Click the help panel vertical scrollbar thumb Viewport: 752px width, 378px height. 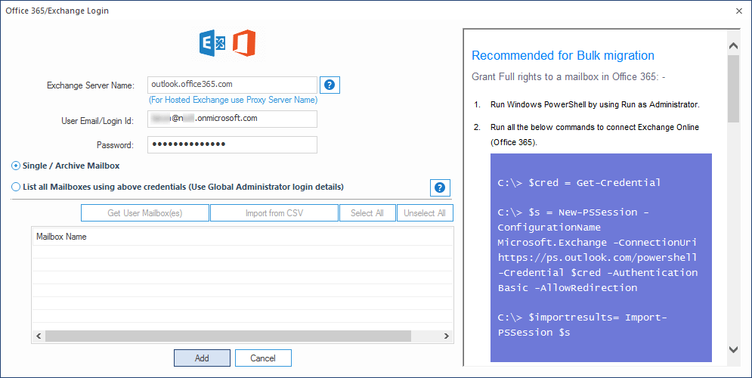733,88
